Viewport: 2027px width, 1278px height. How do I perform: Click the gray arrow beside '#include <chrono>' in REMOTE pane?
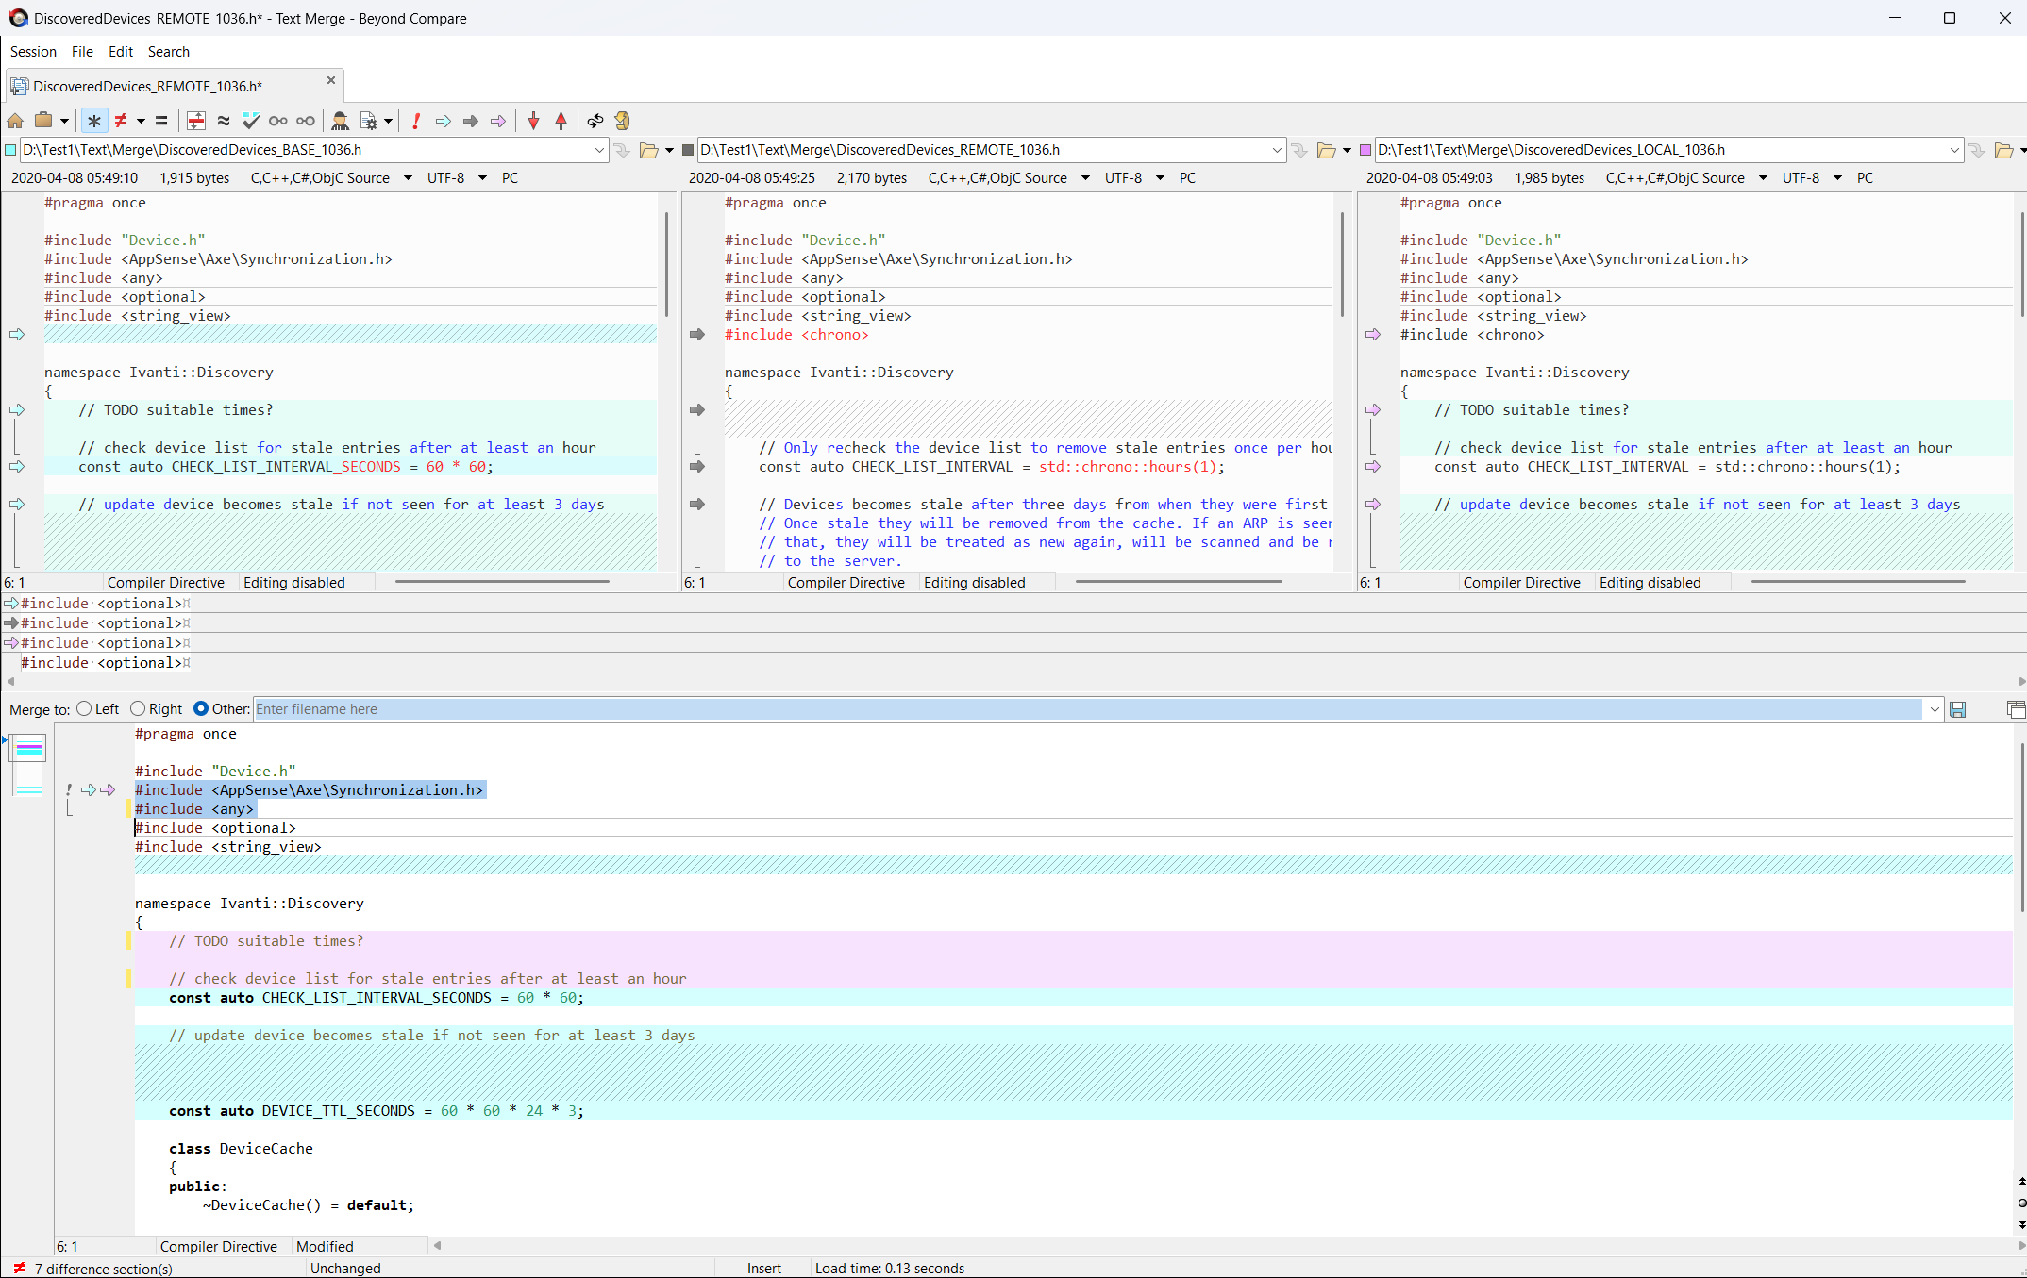click(697, 335)
